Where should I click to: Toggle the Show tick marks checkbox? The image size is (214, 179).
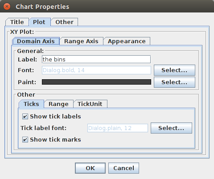click(x=25, y=140)
